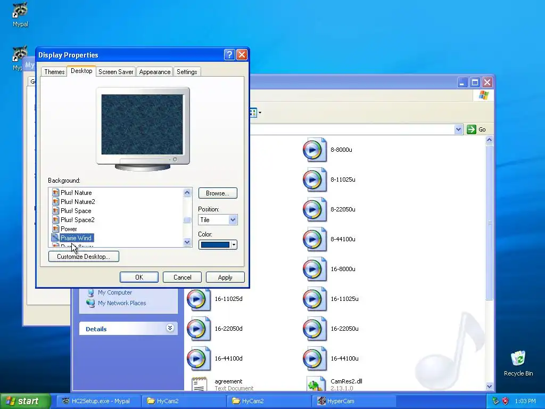The width and height of the screenshot is (545, 409).
Task: Select the 8-44100u audio file icon
Action: (x=315, y=239)
